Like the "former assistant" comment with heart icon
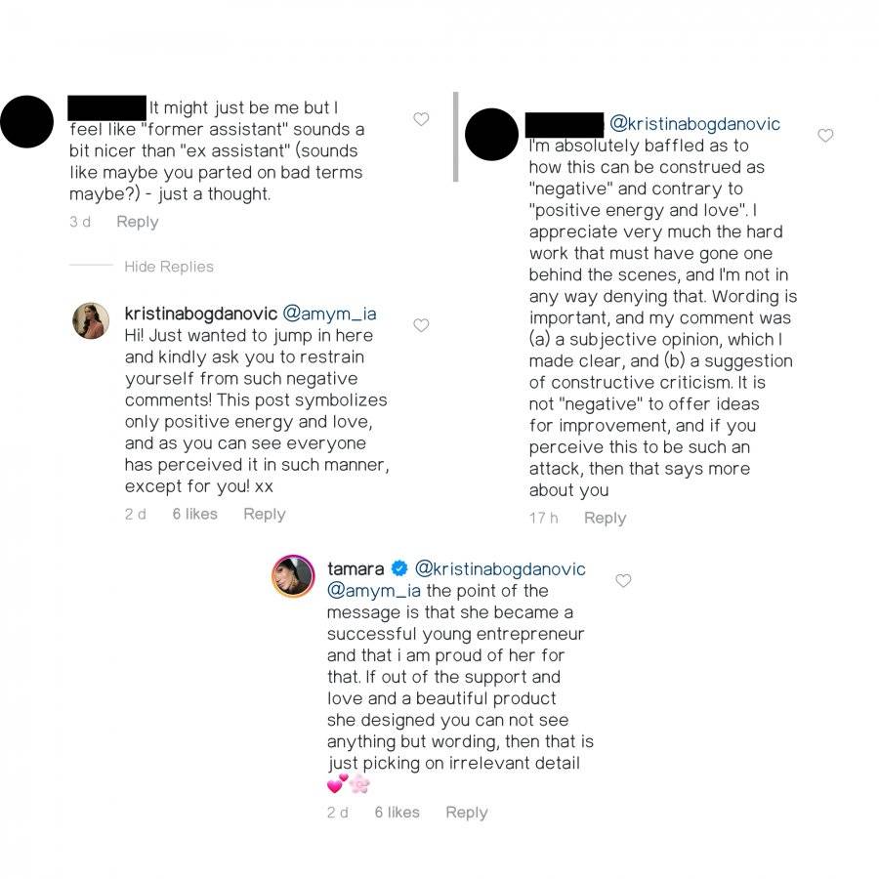This screenshot has width=879, height=879. 421,119
